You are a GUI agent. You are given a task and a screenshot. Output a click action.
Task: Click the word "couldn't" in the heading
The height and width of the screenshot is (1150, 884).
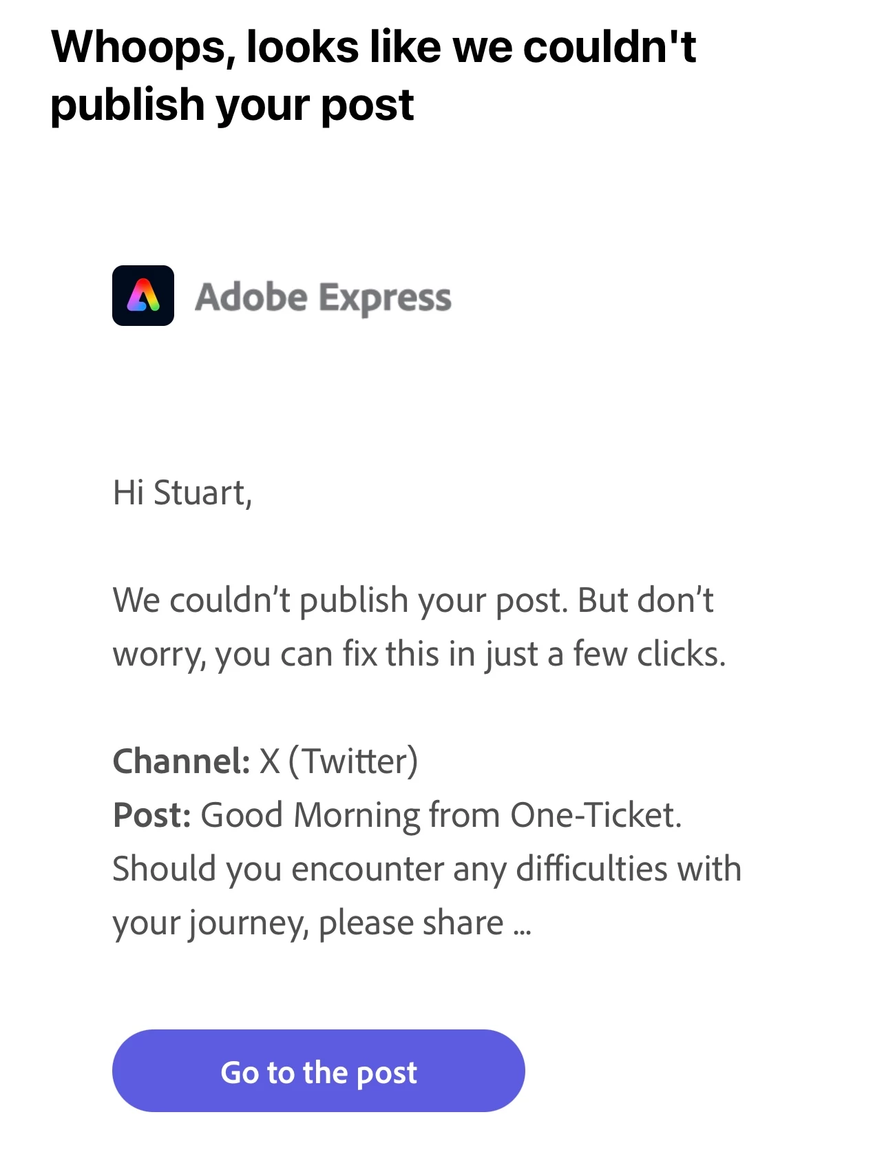pos(610,48)
